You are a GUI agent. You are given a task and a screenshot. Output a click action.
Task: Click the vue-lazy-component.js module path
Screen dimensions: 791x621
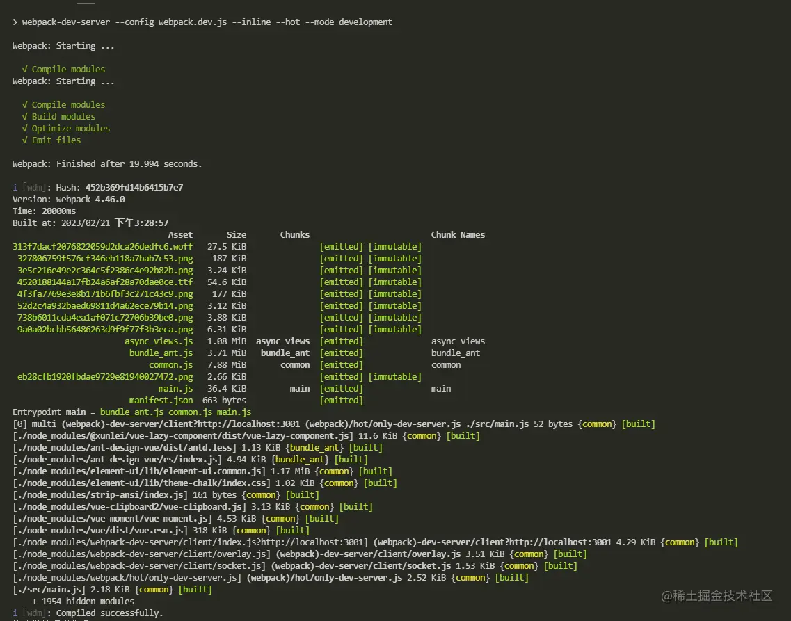tap(182, 436)
